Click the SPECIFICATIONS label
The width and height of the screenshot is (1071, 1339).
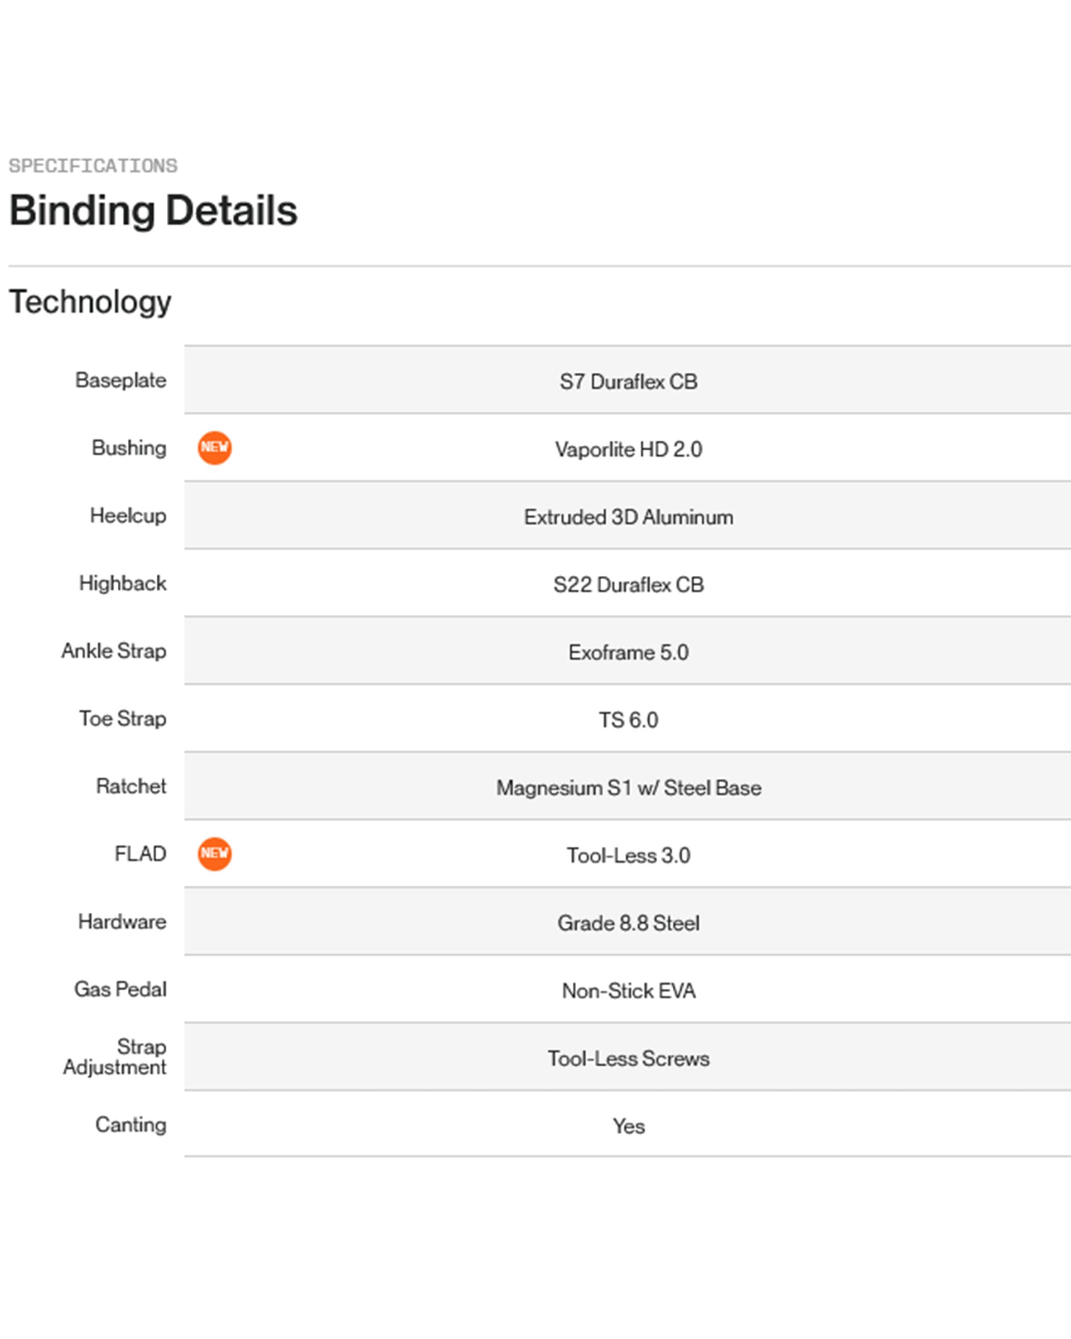pos(93,166)
